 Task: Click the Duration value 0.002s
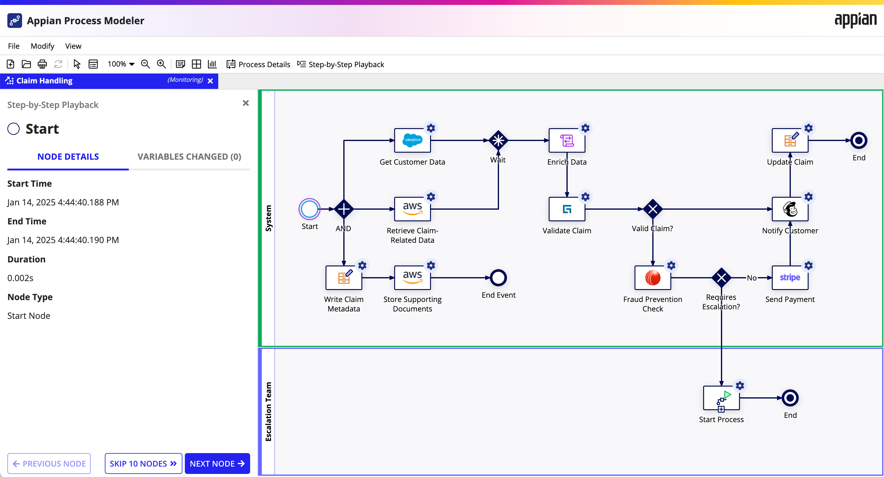coord(20,278)
